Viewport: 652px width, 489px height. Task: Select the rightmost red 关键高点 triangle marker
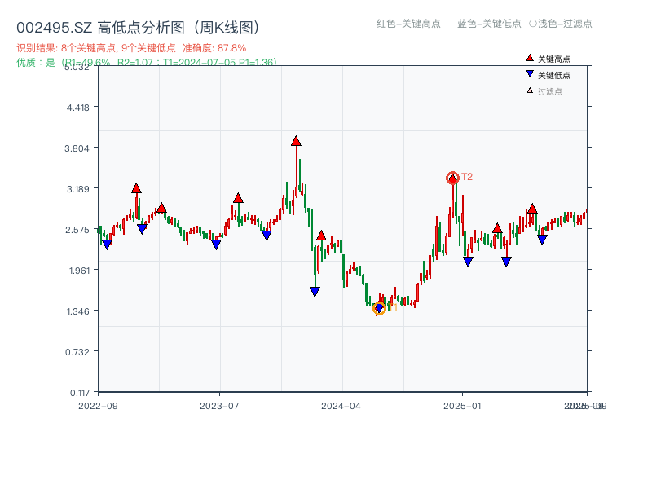coord(532,209)
